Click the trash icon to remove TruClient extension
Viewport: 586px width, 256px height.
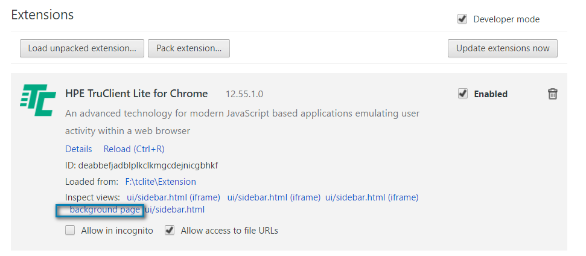(x=552, y=94)
